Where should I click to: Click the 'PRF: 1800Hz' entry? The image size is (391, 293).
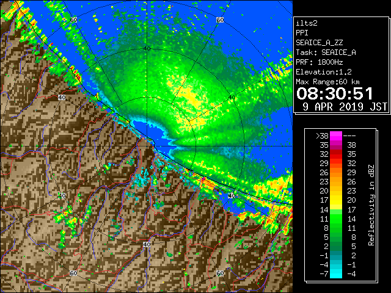click(x=319, y=62)
